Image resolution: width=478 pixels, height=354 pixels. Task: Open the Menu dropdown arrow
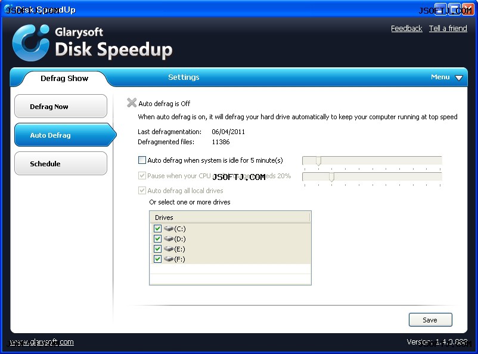click(459, 77)
